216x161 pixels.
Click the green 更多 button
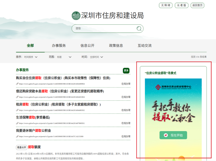pyautogui.click(x=126, y=70)
